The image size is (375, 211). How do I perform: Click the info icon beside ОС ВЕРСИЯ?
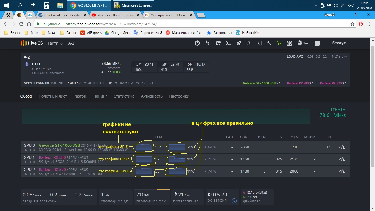tap(234, 201)
